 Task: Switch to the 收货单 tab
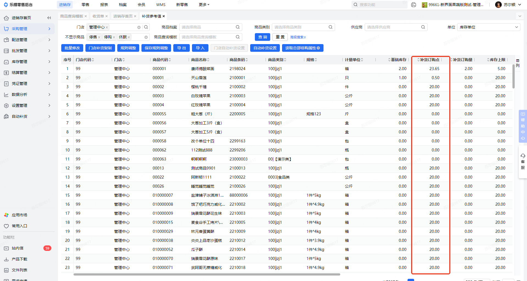pyautogui.click(x=98, y=16)
